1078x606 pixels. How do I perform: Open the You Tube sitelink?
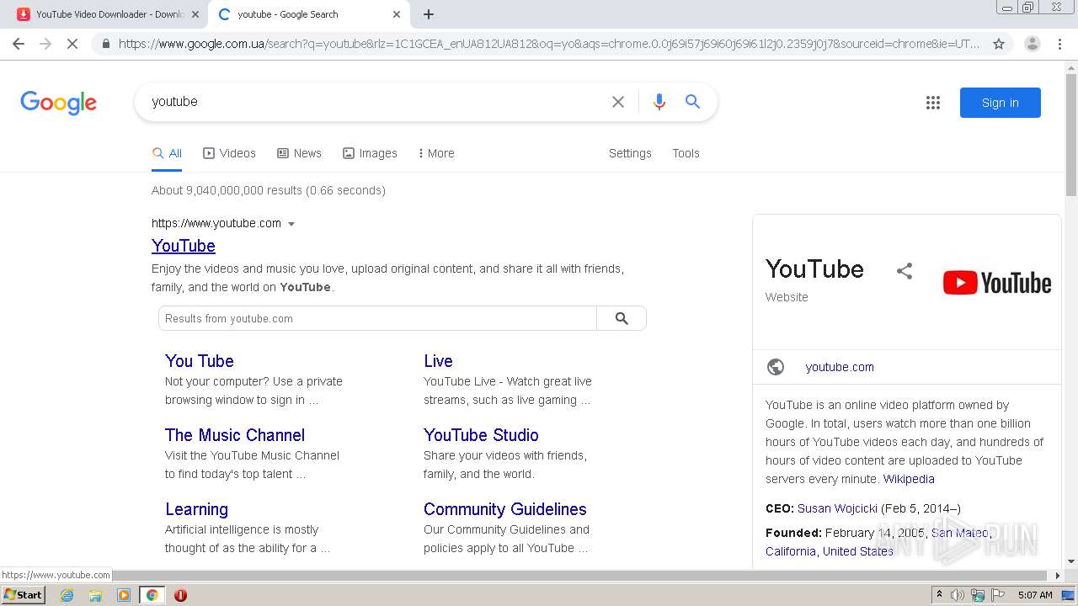(x=200, y=361)
